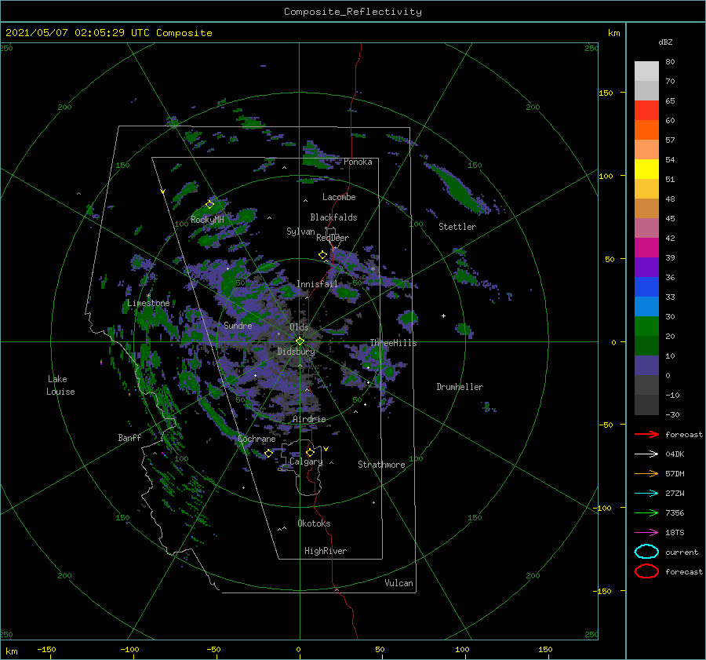Click the Vulcan city label
This screenshot has width=706, height=660.
pyautogui.click(x=398, y=582)
